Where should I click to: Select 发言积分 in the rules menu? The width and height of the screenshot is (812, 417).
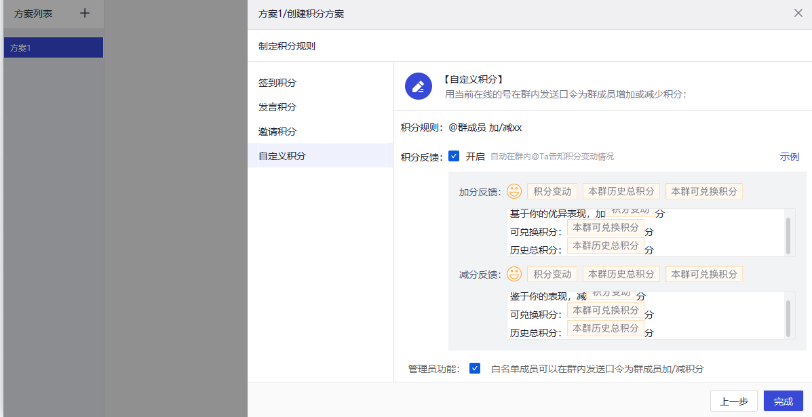point(277,107)
